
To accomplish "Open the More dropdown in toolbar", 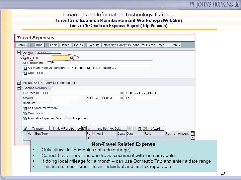I will click(175, 45).
